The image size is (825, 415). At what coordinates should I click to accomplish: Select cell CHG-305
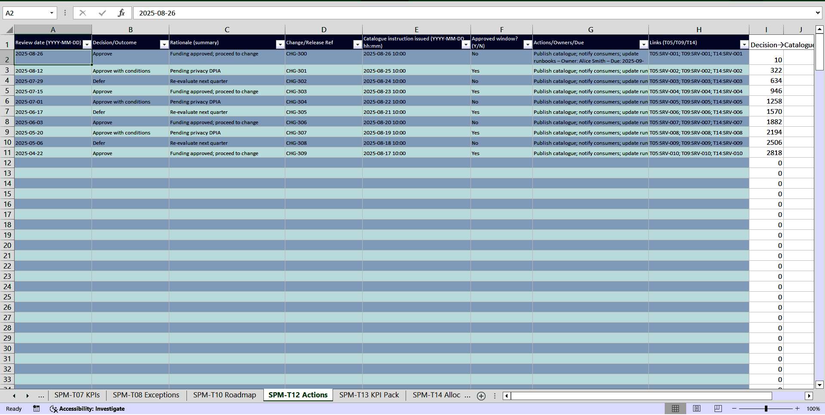pyautogui.click(x=324, y=112)
